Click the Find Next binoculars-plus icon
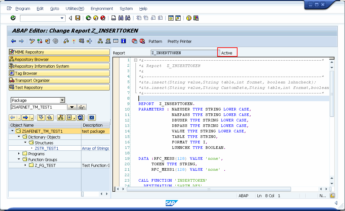345x211 pixels. pyautogui.click(x=128, y=18)
